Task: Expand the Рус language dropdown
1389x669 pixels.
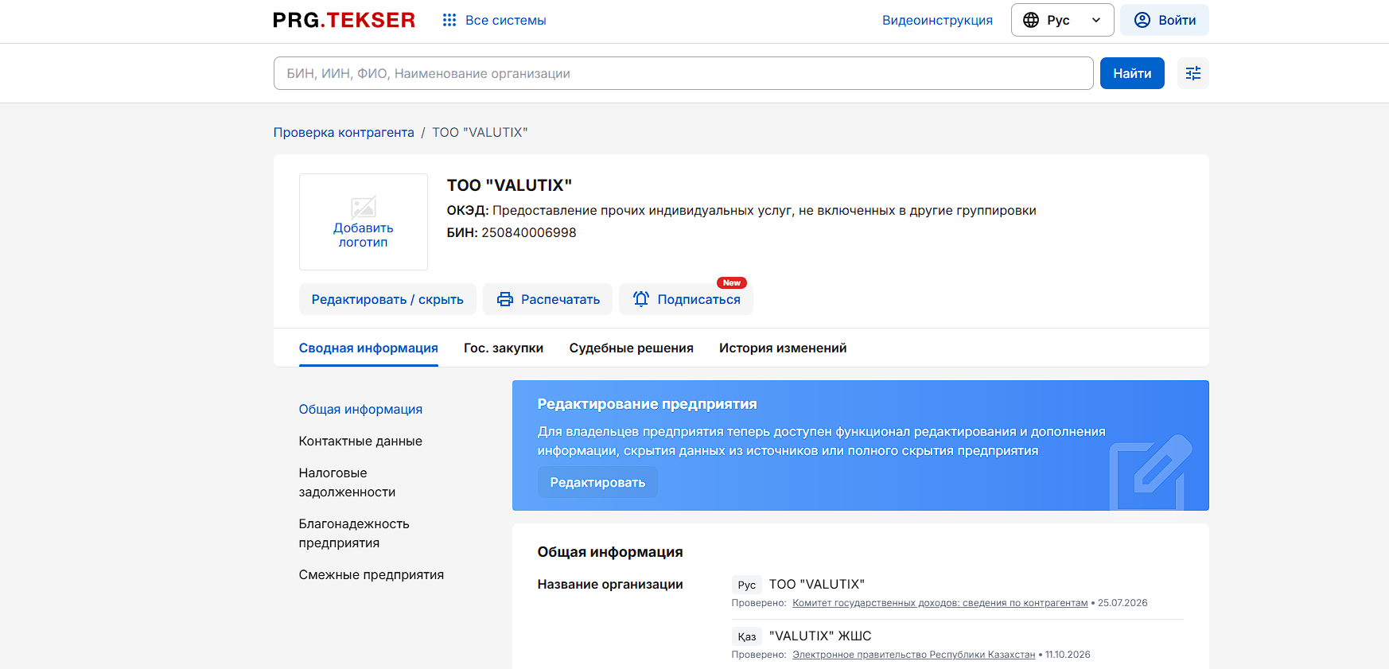Action: (1063, 20)
